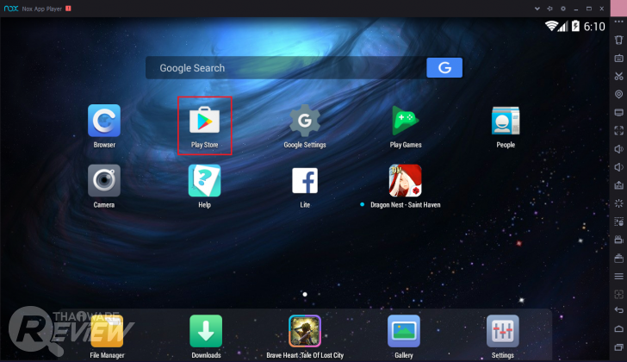Open the three-line menu icon in sidebar
The height and width of the screenshot is (362, 627).
(x=618, y=277)
